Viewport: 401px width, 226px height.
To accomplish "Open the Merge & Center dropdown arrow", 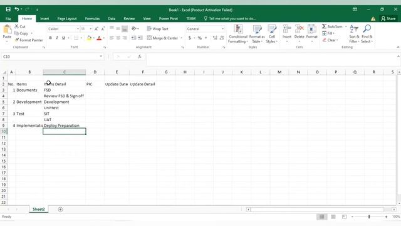I will [181, 38].
